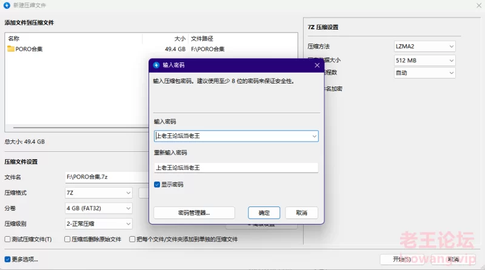The height and width of the screenshot is (270, 485).
Task: Tick the 压缩后删除原始文件 checkbox
Action: click(68, 239)
